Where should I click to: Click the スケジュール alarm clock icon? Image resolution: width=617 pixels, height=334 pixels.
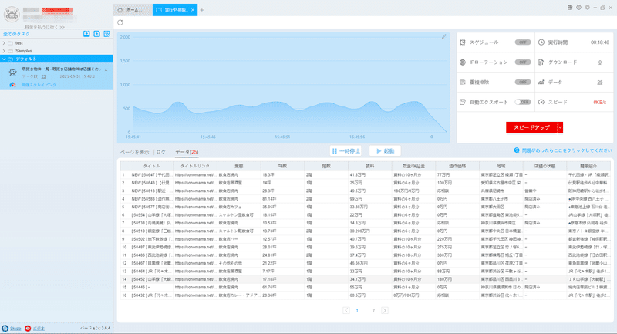point(463,42)
